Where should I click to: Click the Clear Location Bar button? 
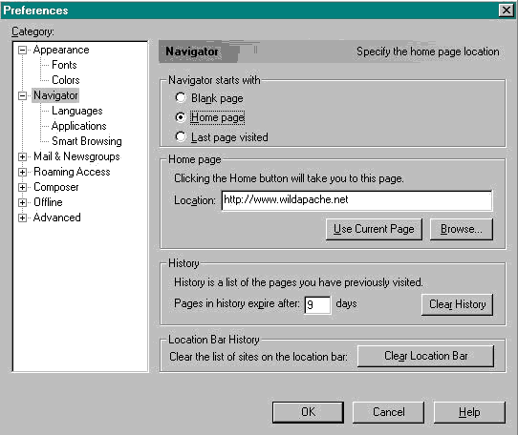pos(426,356)
